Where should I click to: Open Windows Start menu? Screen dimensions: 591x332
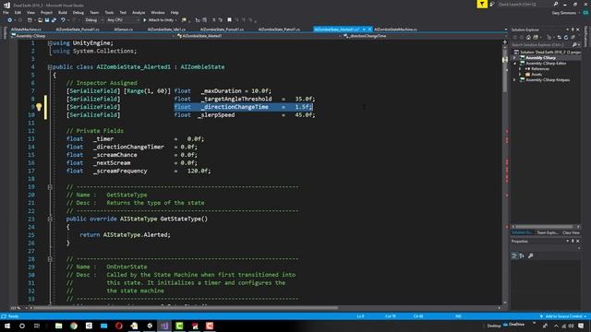pos(7,326)
